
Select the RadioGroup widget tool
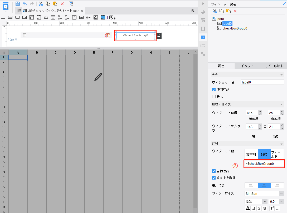(x=60, y=17)
